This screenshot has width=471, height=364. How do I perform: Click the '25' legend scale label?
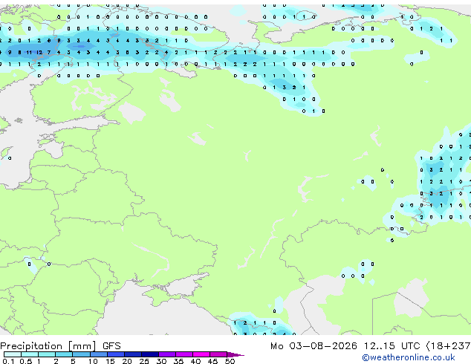[x=144, y=361]
